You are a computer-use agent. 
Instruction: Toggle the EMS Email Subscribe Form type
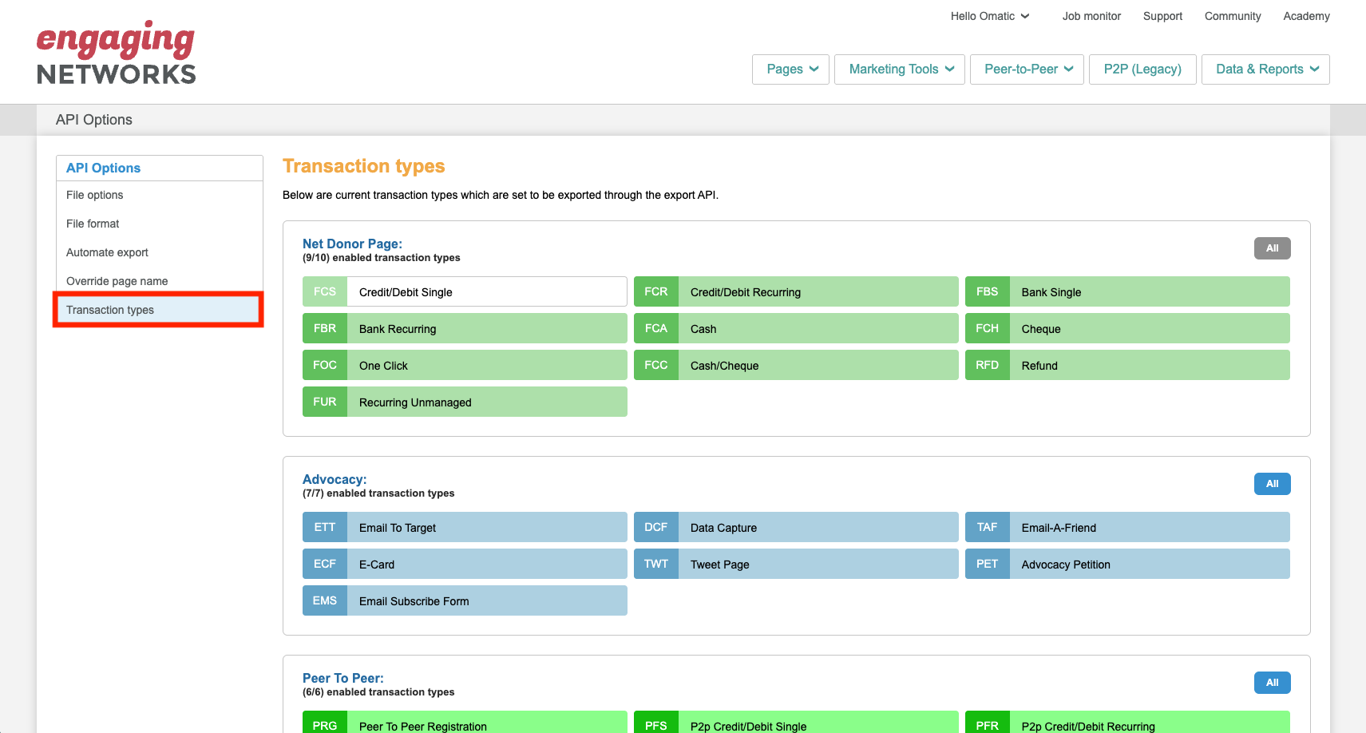[465, 600]
